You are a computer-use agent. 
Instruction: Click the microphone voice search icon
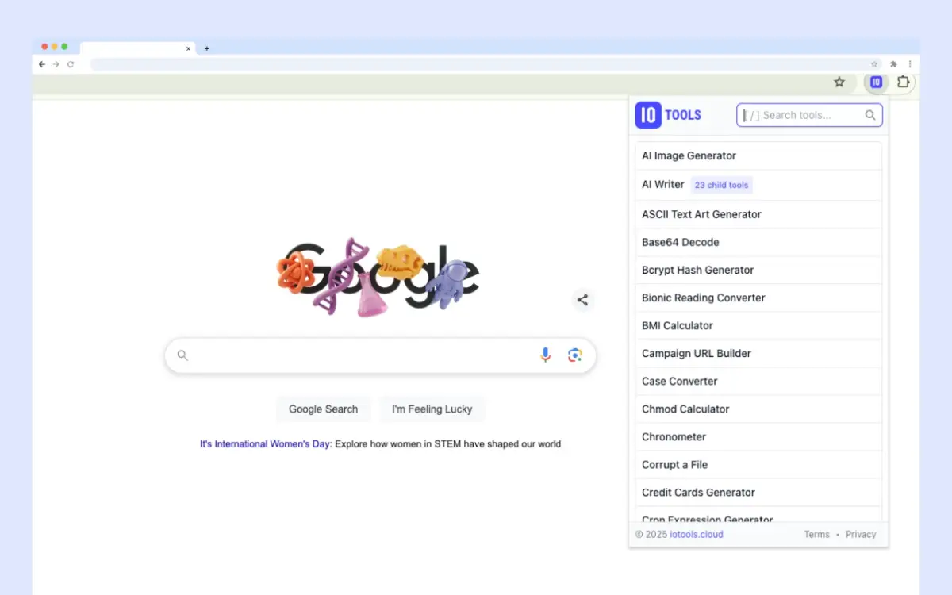click(x=546, y=355)
